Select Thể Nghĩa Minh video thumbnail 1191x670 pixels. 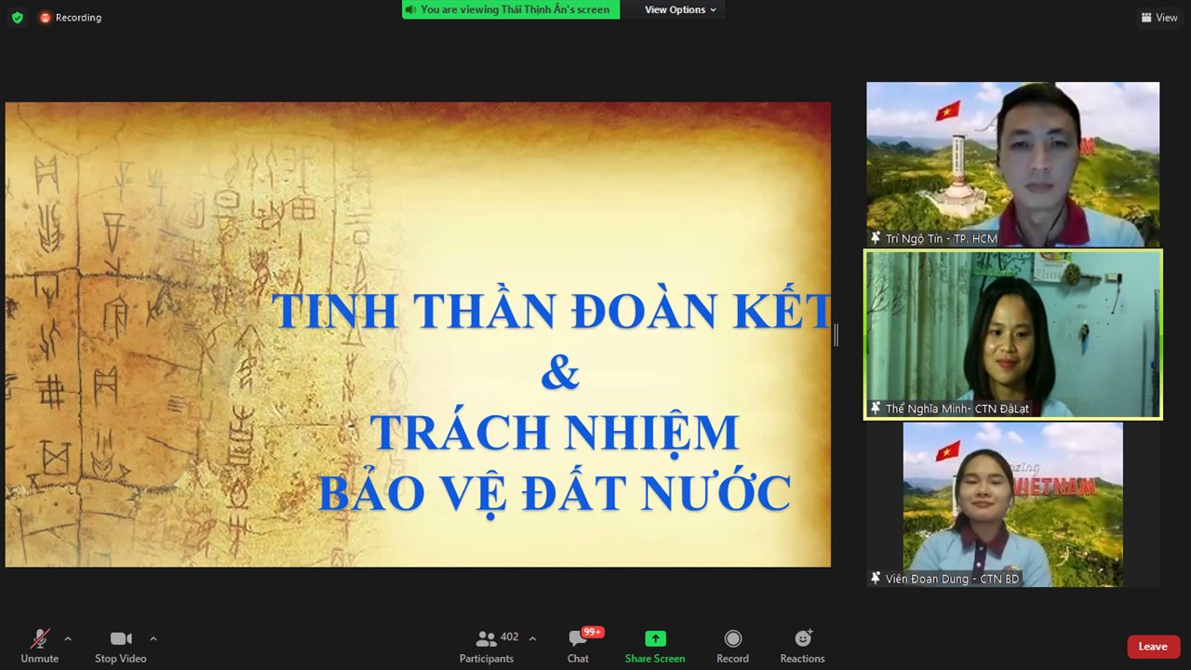tap(1012, 334)
